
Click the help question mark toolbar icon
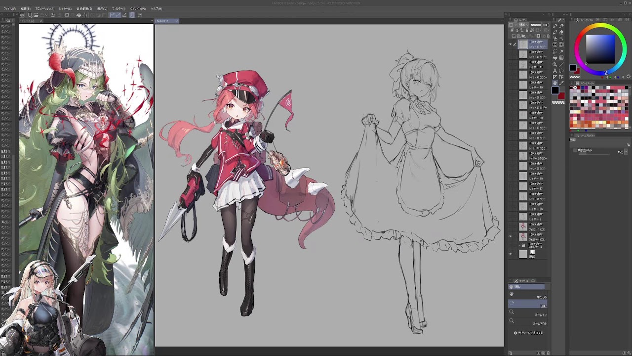(x=140, y=15)
